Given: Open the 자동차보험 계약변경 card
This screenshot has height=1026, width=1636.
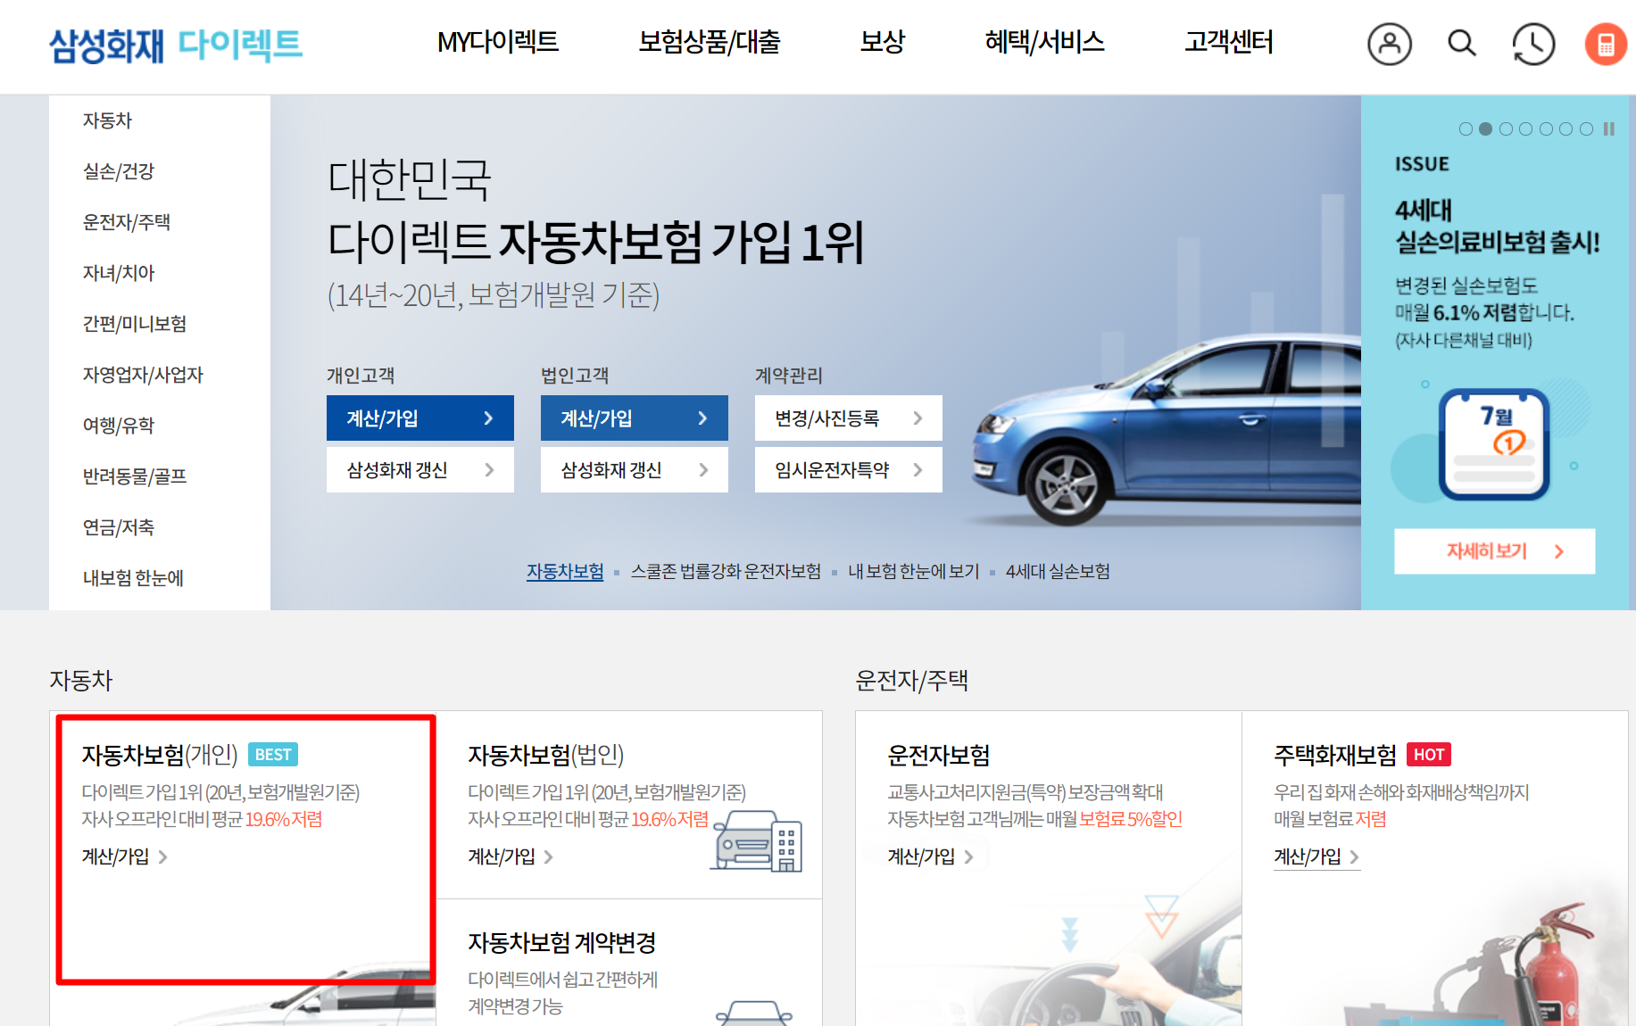Looking at the screenshot, I should (562, 942).
